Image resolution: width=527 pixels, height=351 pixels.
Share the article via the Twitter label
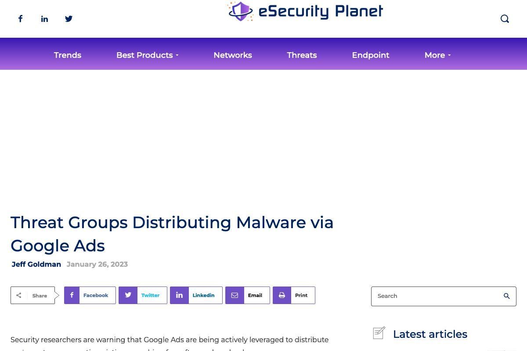tap(150, 295)
